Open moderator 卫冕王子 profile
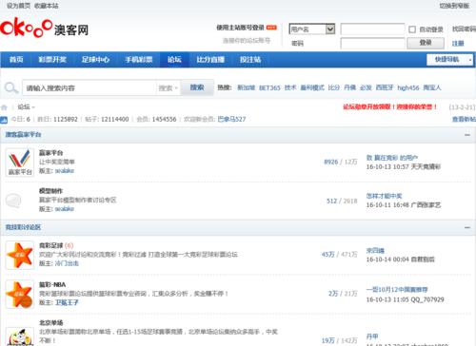 pos(67,302)
